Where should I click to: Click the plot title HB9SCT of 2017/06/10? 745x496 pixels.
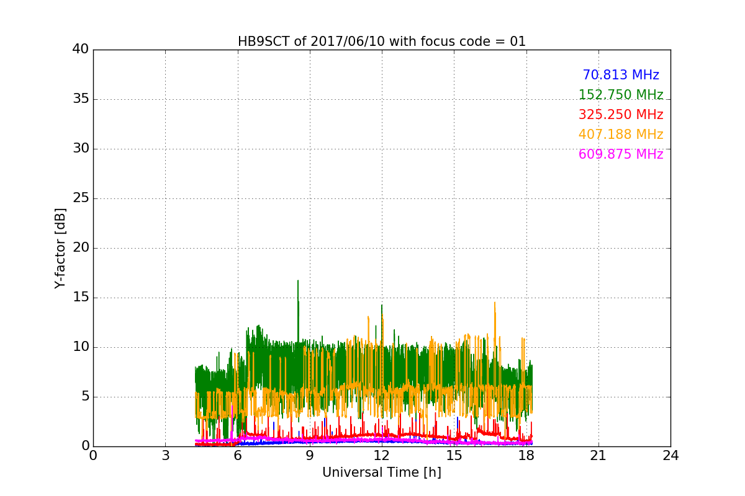coord(382,42)
